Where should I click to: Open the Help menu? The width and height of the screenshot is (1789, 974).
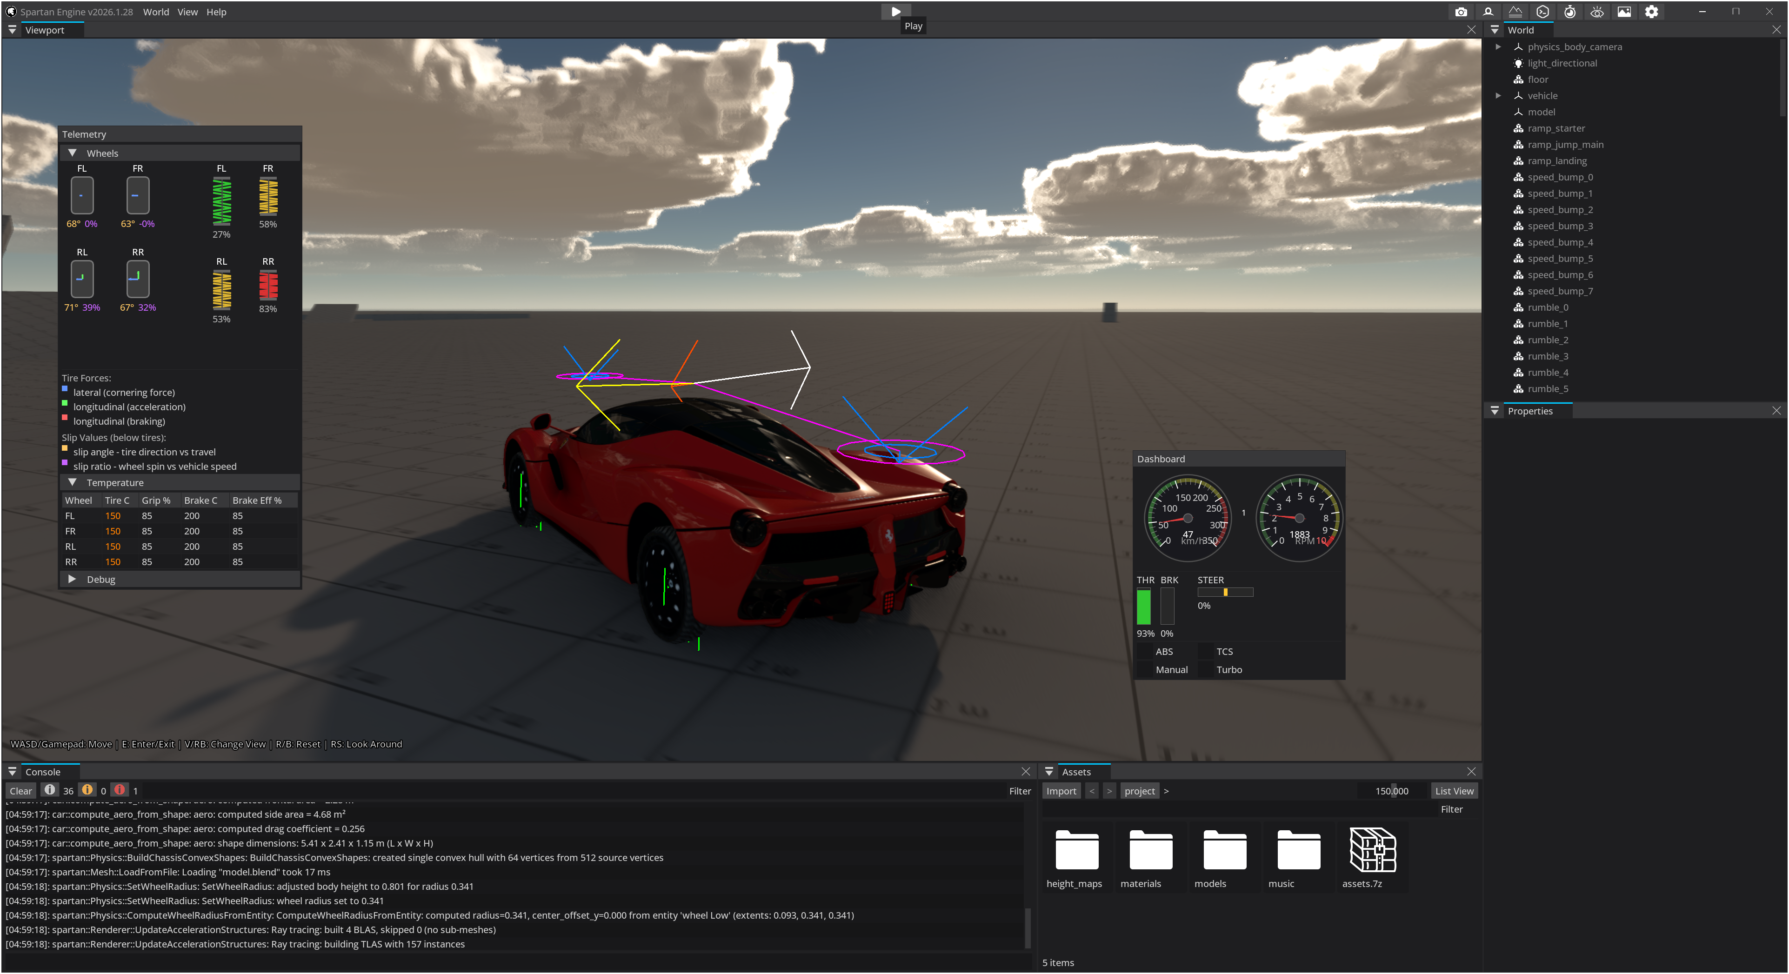[x=216, y=12]
